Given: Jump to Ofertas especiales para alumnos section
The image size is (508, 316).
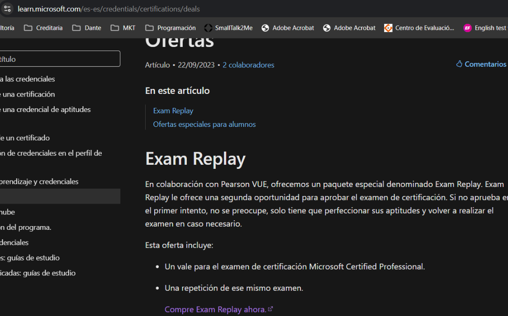Looking at the screenshot, I should coord(204,124).
